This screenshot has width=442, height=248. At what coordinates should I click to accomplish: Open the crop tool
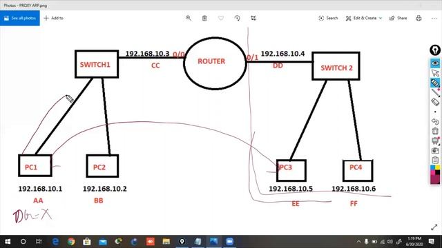click(x=253, y=18)
